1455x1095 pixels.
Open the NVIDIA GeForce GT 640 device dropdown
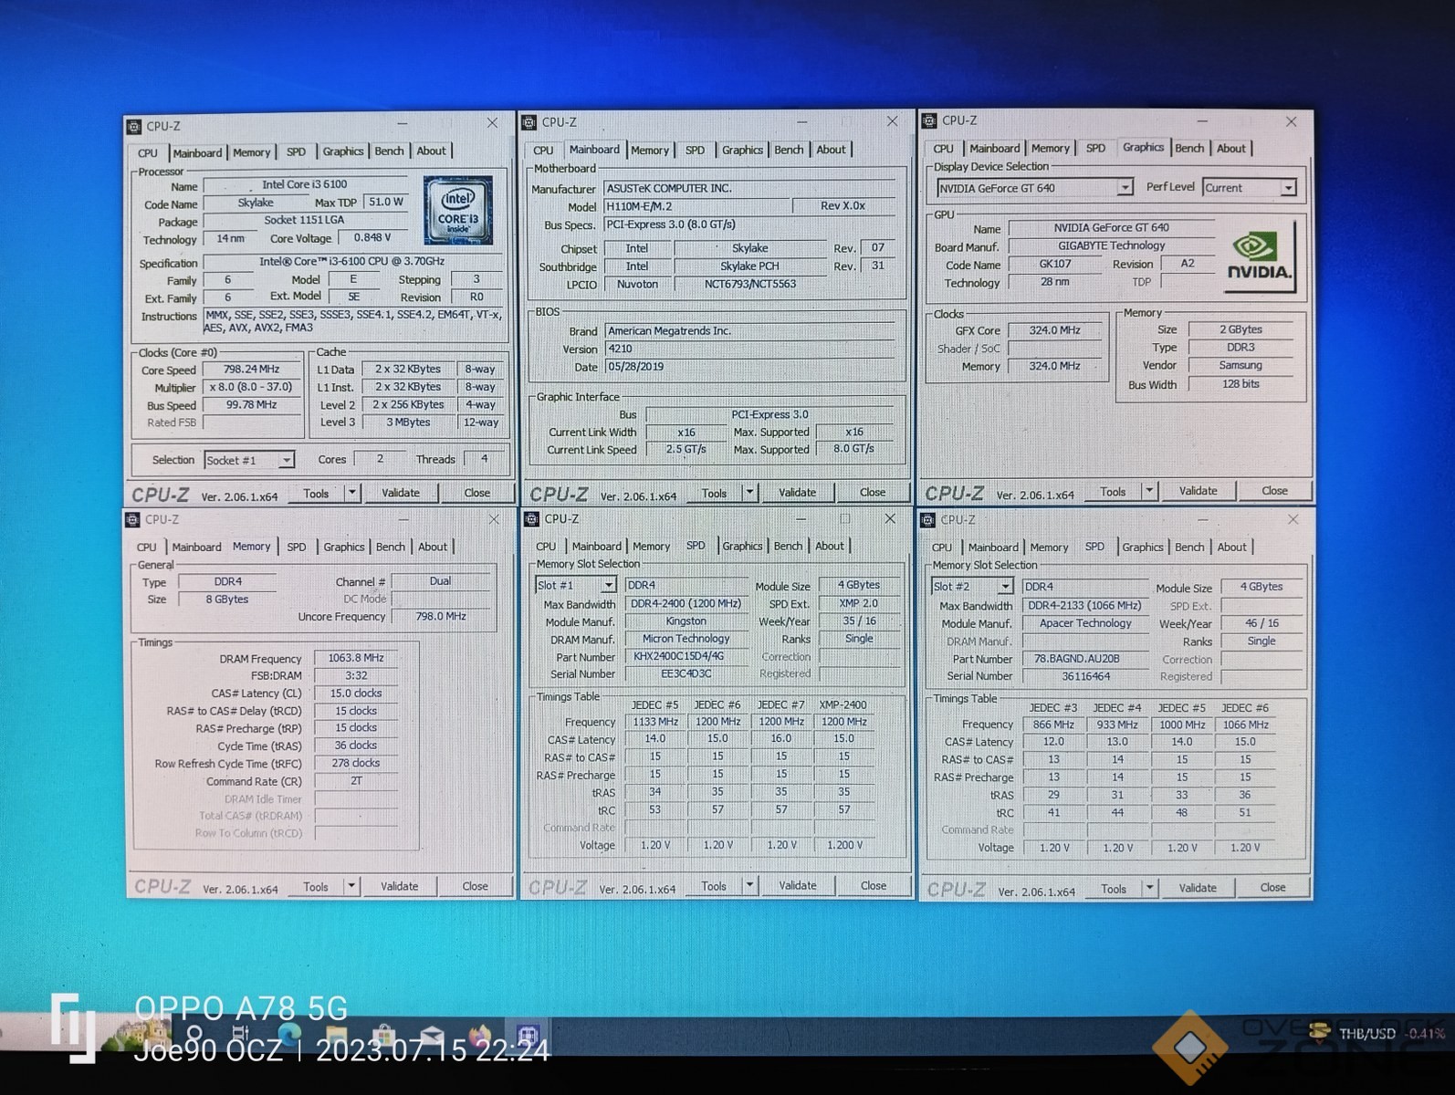1125,188
